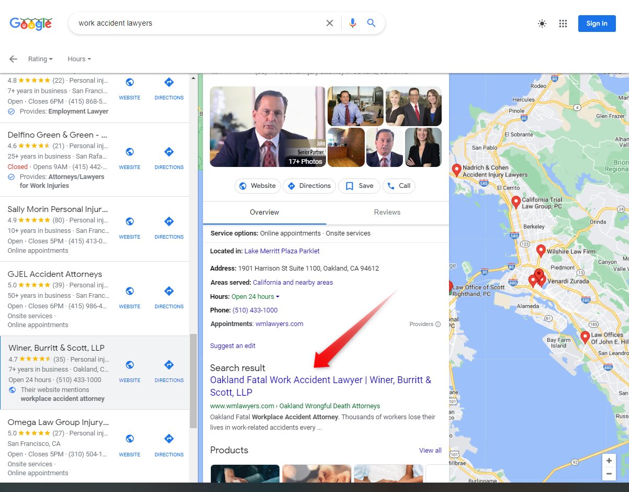Toggle dark mode with the brightness icon
The image size is (629, 492).
pyautogui.click(x=542, y=24)
